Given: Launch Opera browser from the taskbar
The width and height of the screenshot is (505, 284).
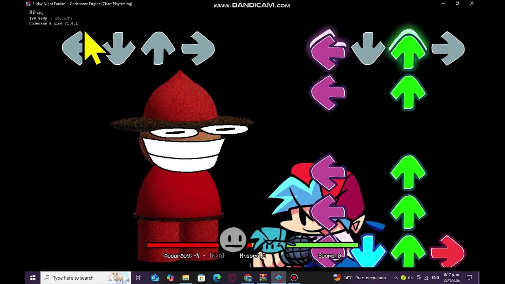Looking at the screenshot, I should 232,278.
